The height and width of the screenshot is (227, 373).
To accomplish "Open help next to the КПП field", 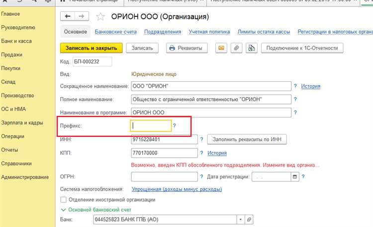I will [x=201, y=153].
